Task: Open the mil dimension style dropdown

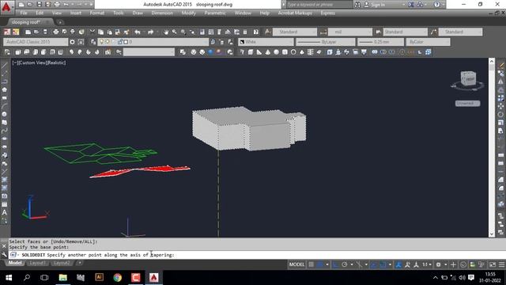Action: pyautogui.click(x=350, y=32)
